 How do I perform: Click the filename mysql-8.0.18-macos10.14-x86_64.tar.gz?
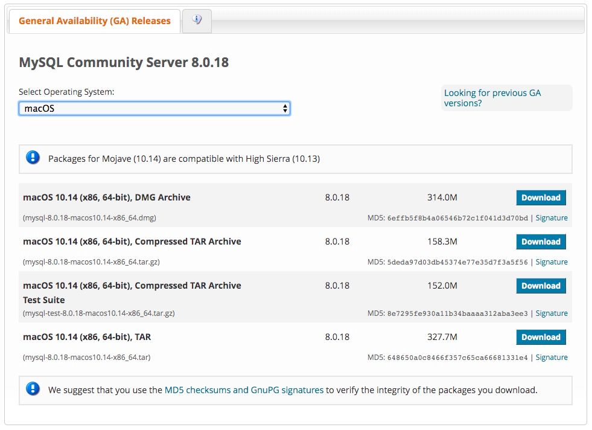click(x=91, y=262)
